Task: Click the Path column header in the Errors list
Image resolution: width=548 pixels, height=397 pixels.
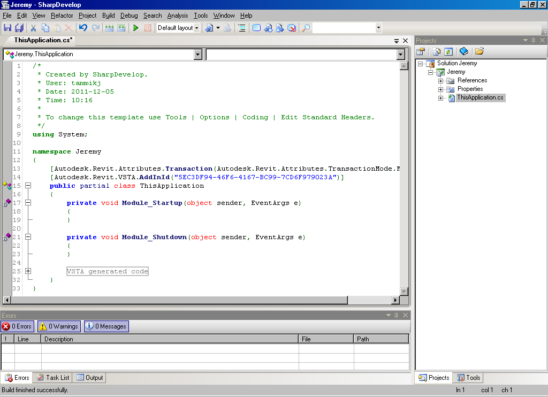Action: point(381,339)
